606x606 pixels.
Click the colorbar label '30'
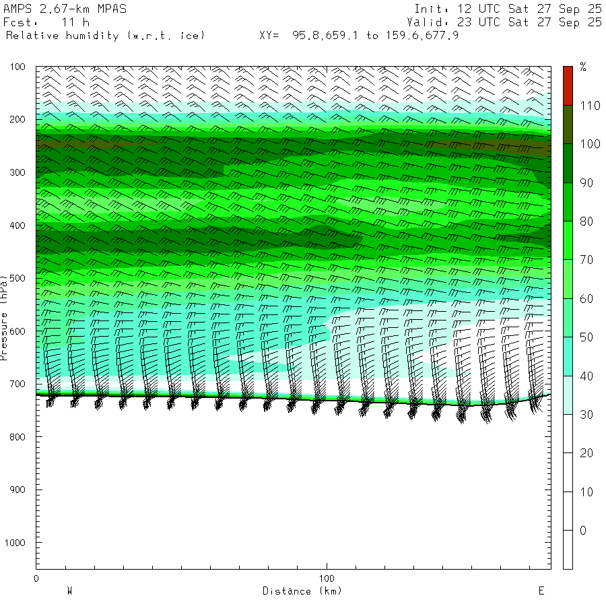[586, 415]
